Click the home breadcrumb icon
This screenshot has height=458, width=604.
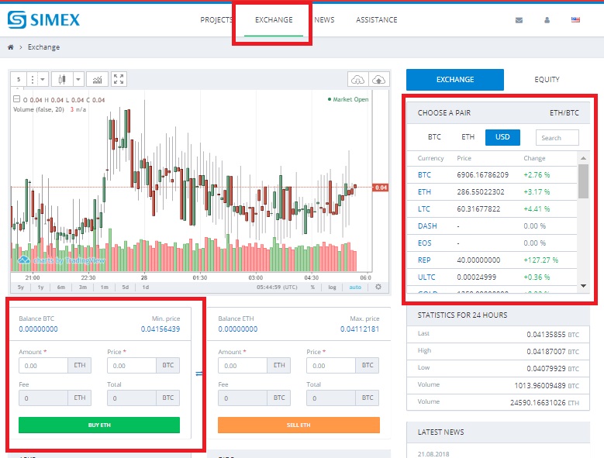tap(11, 47)
